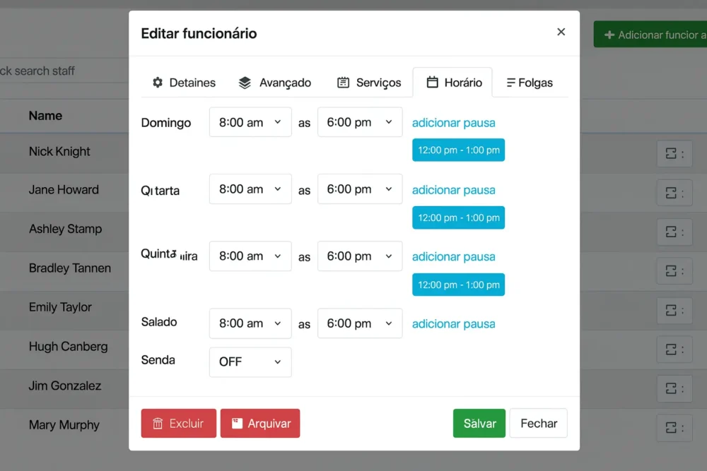
Task: Click the Domingo 12:00 pm - 1:00 pm break badge
Action: pos(458,150)
